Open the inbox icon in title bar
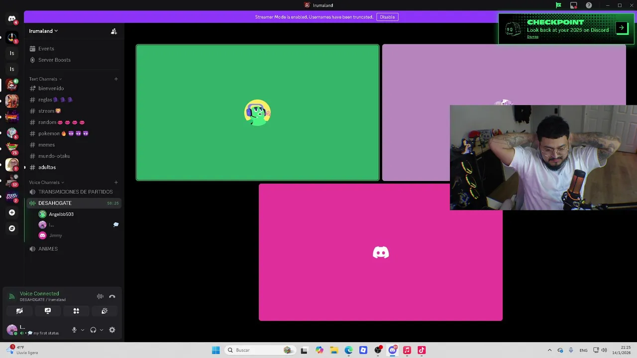The image size is (637, 358). tap(574, 5)
